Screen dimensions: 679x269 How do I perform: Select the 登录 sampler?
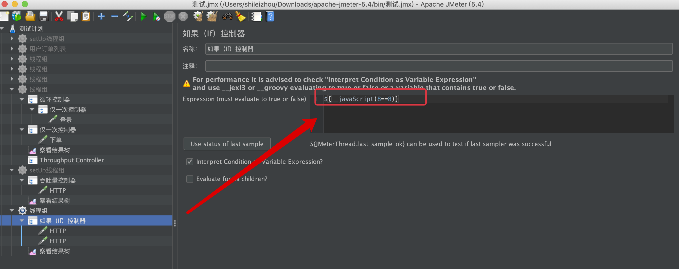click(66, 120)
